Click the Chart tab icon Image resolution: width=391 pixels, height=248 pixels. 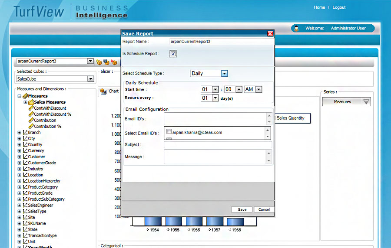[x=103, y=91]
